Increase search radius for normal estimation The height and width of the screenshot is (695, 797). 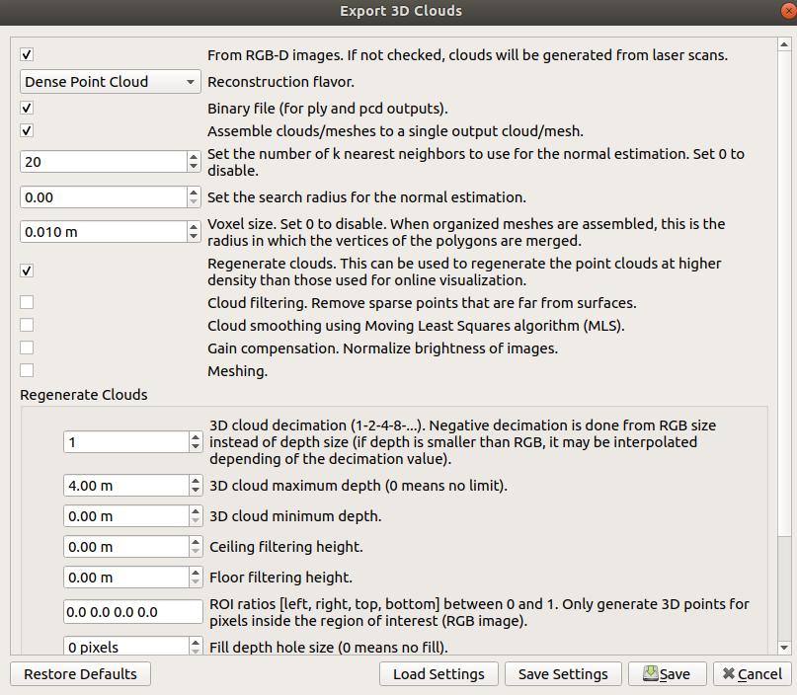tap(194, 193)
